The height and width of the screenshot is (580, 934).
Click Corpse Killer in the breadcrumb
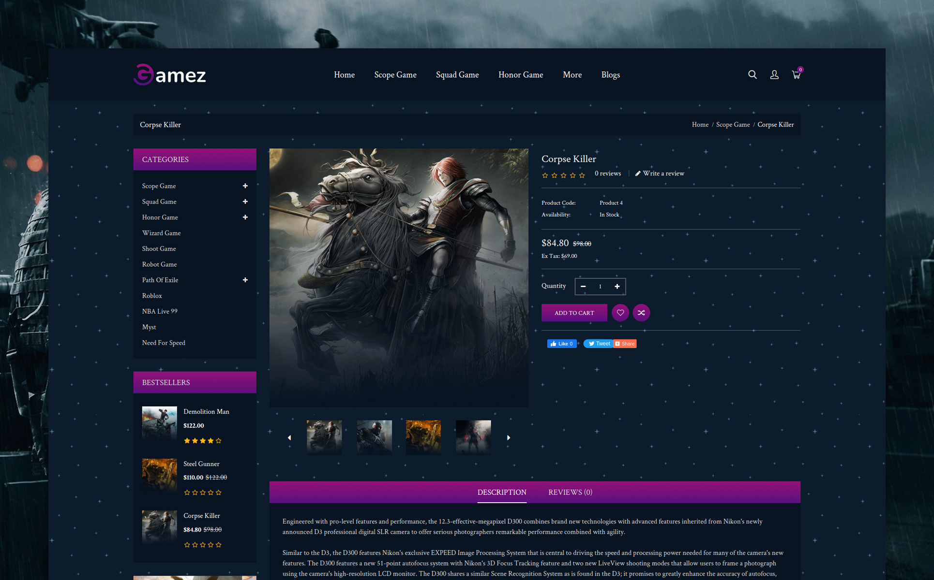click(x=775, y=125)
